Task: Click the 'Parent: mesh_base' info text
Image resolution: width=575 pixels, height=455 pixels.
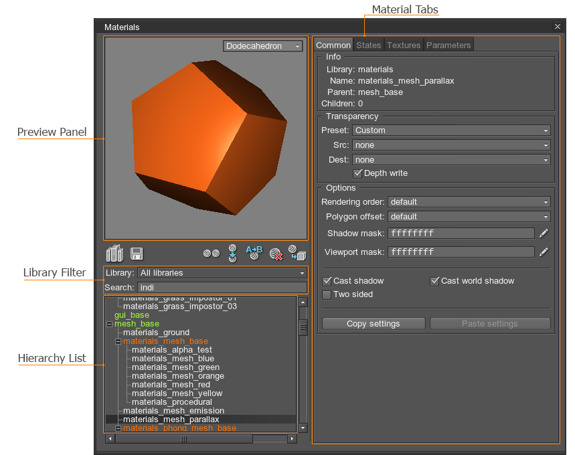Action: pos(365,92)
